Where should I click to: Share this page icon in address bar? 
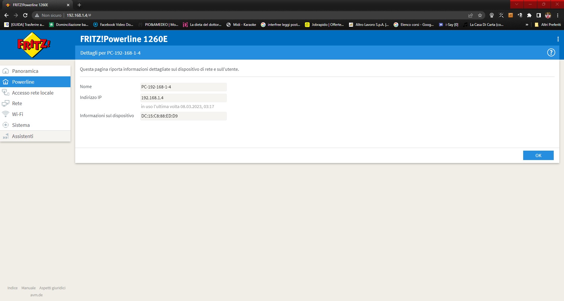point(471,15)
